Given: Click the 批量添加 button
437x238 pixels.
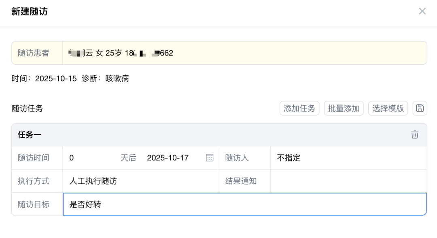Looking at the screenshot, I should (343, 108).
